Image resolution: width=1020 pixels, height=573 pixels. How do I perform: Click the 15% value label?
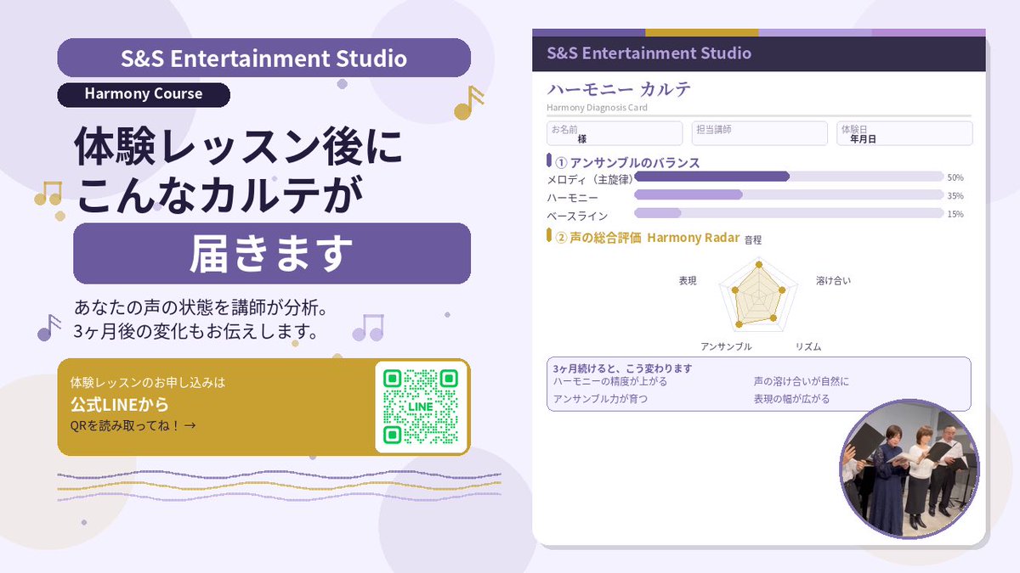tap(955, 214)
